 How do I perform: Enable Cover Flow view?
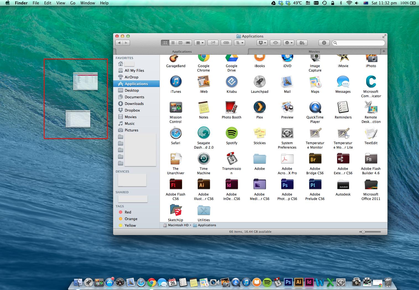coord(188,43)
